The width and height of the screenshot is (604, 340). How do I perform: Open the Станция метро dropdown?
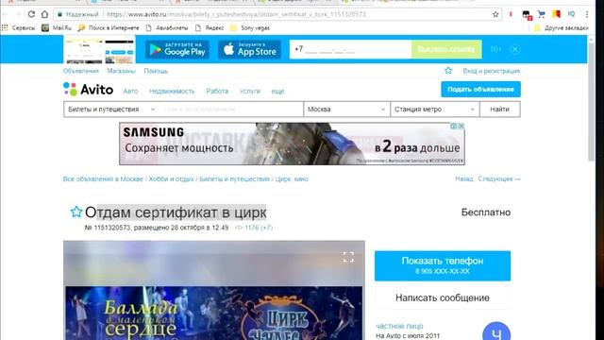click(435, 110)
